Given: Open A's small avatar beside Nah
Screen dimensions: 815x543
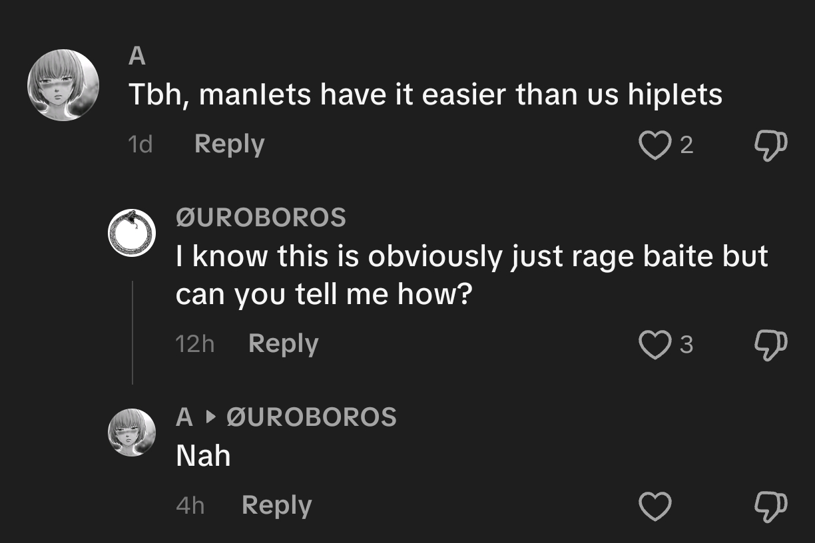Looking at the screenshot, I should point(132,432).
